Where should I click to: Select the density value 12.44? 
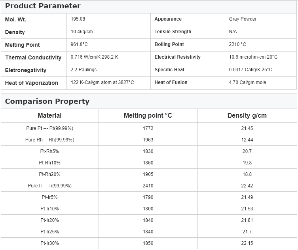(247, 140)
